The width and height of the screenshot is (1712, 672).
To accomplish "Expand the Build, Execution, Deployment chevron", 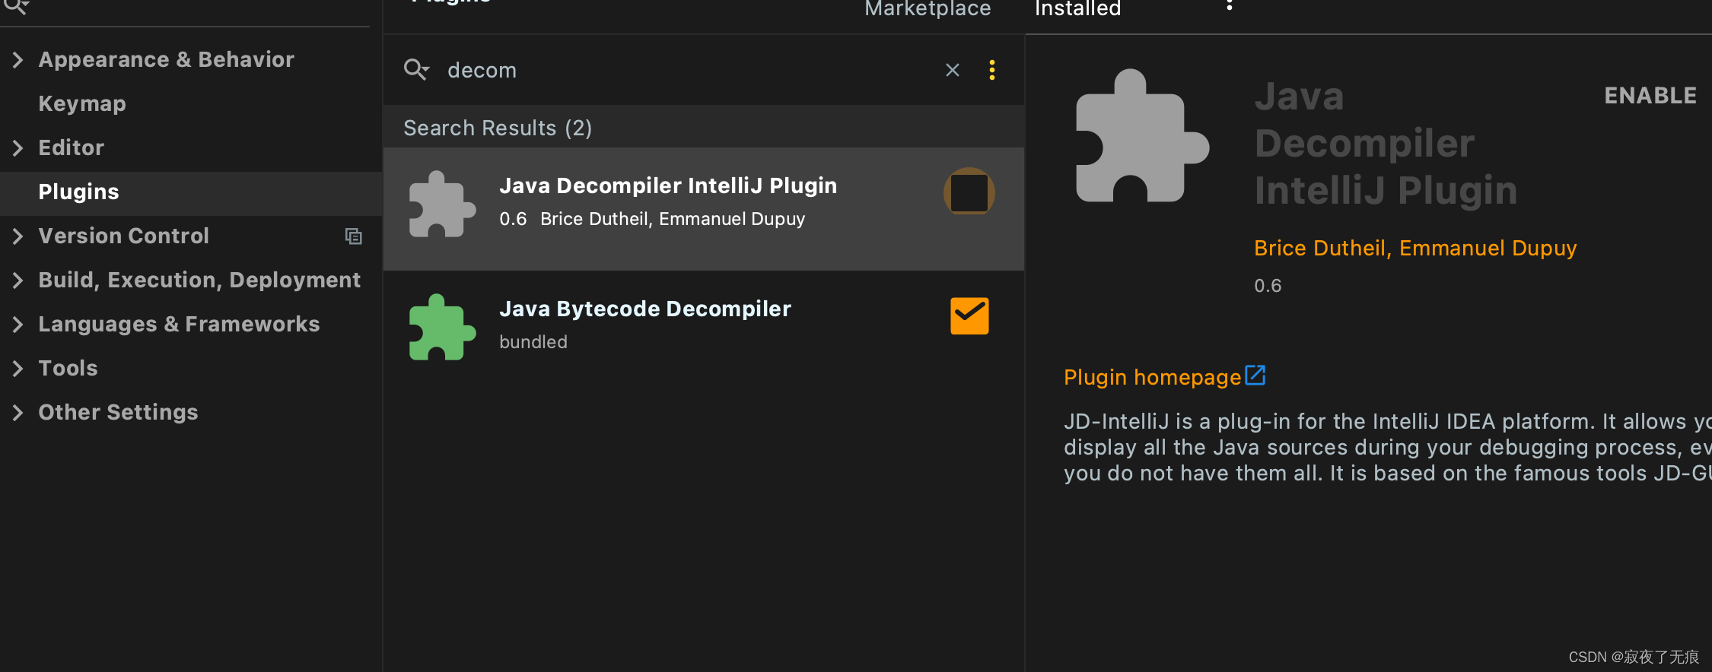I will pyautogui.click(x=18, y=280).
